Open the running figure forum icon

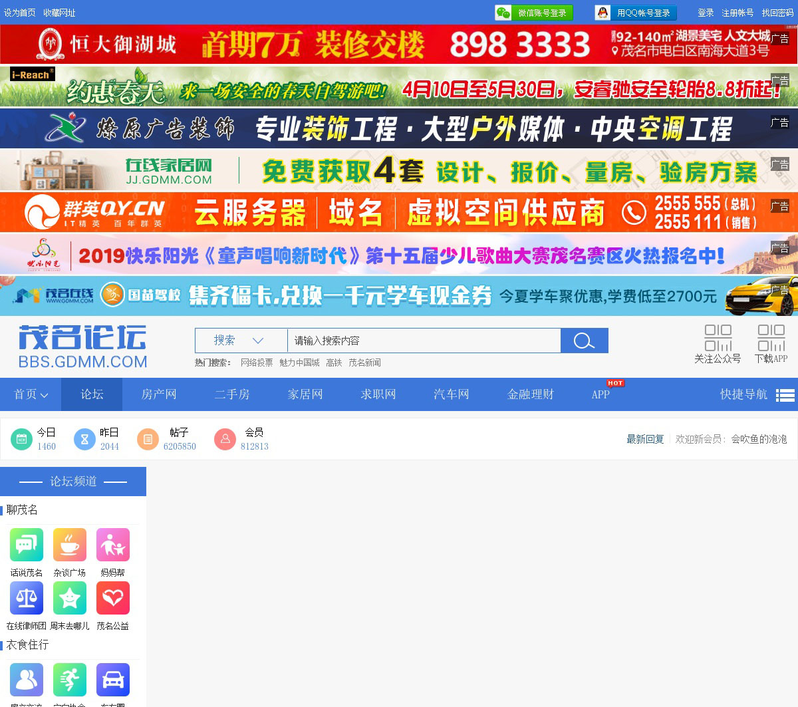pyautogui.click(x=70, y=680)
